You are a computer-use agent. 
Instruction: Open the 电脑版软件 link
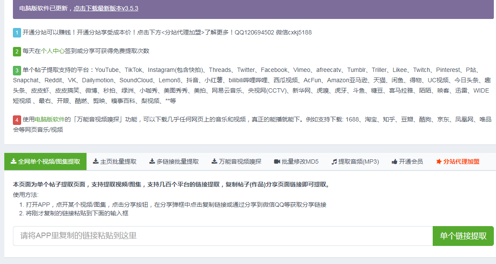coord(50,119)
